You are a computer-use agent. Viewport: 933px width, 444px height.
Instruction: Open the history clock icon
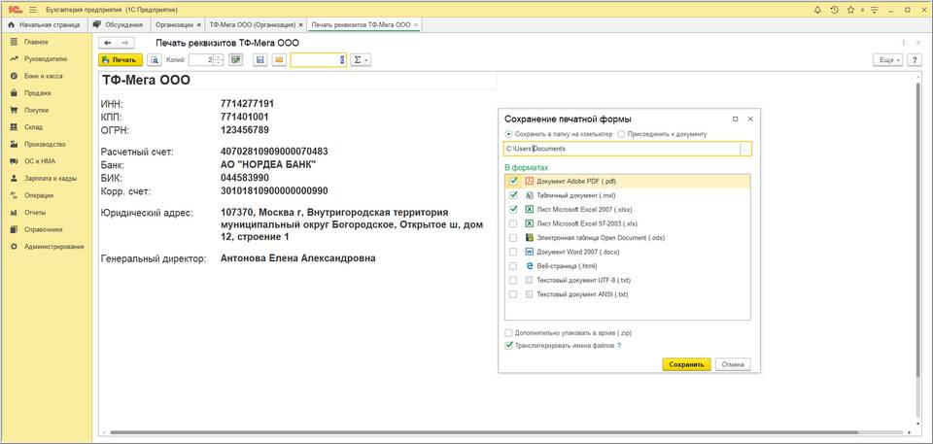tap(835, 9)
